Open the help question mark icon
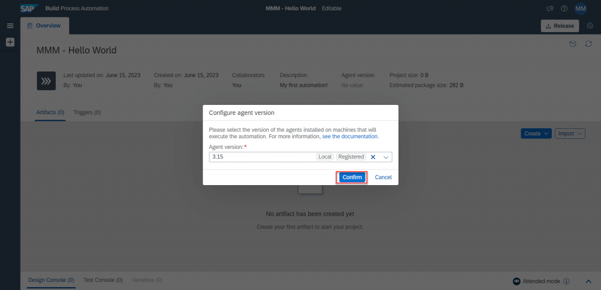Viewport: 601px width, 290px height. tap(564, 8)
